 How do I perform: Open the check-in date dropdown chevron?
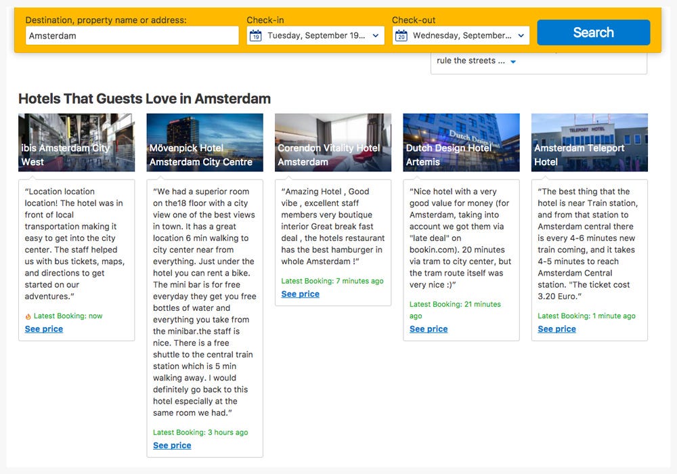pos(376,36)
